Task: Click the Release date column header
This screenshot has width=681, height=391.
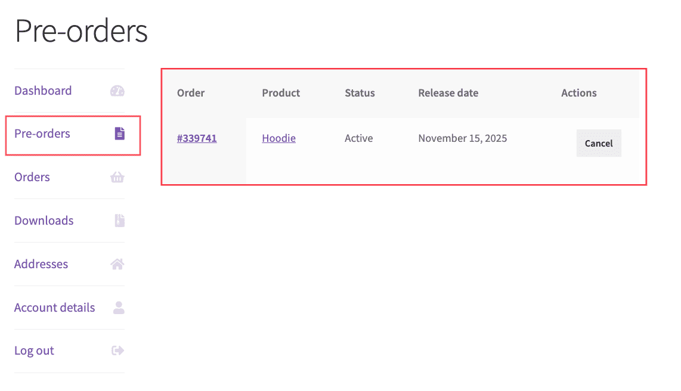Action: (448, 93)
